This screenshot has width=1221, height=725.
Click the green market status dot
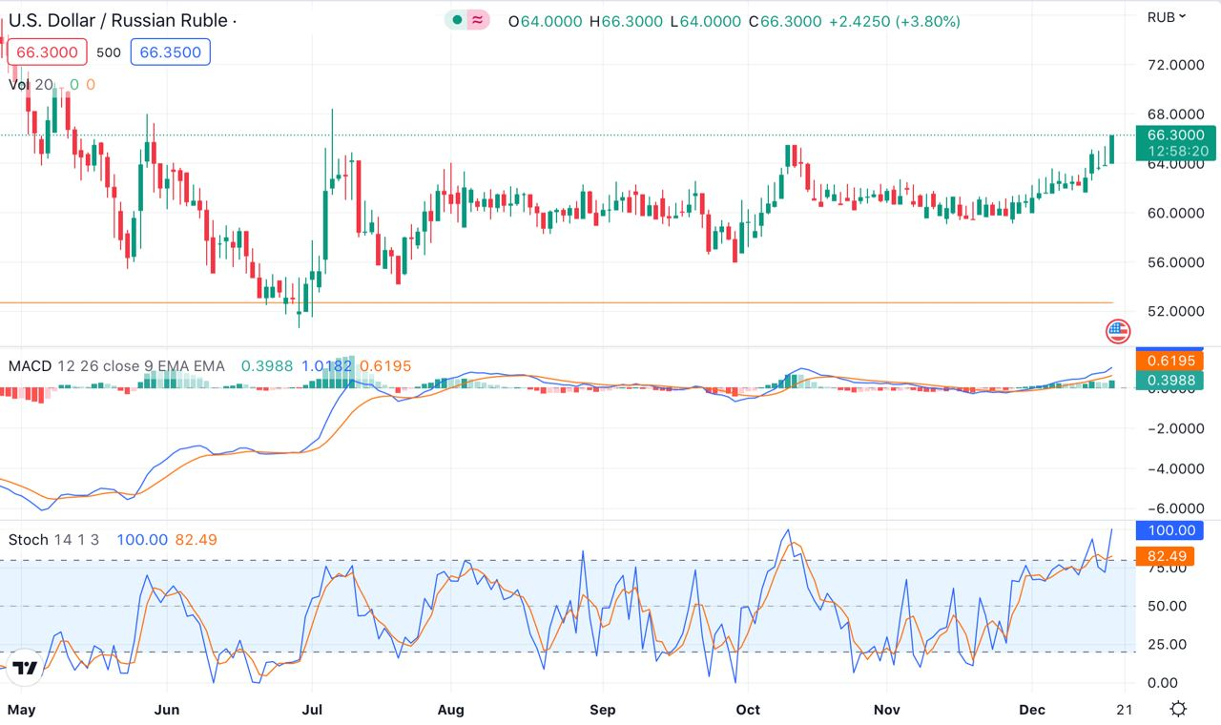pos(457,21)
